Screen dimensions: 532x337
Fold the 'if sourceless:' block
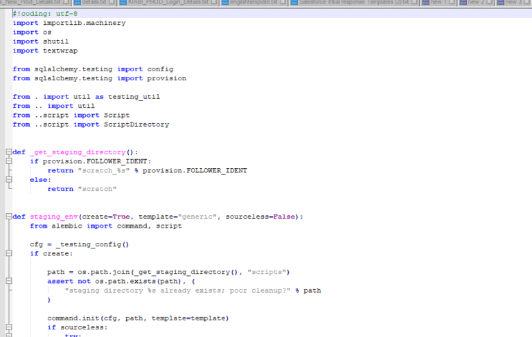[x=9, y=327]
